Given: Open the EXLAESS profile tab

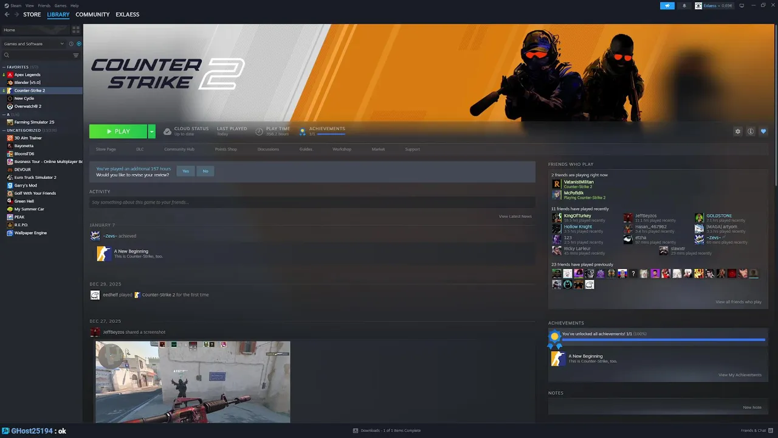Looking at the screenshot, I should pyautogui.click(x=128, y=15).
